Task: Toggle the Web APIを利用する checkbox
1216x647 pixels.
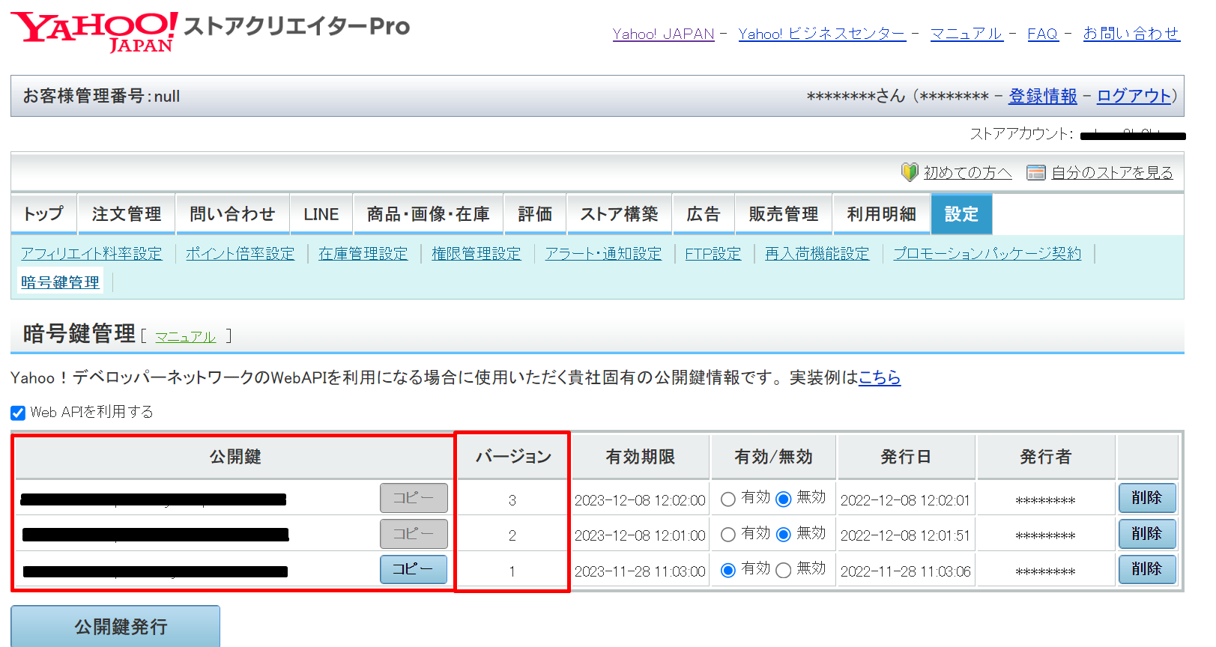Action: point(18,413)
